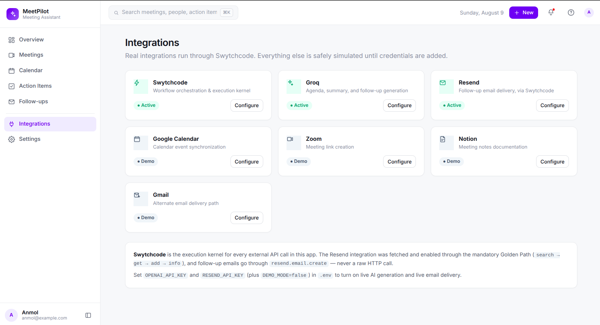Open Follow-ups in the sidebar
Viewport: 600px width, 325px height.
50,101
